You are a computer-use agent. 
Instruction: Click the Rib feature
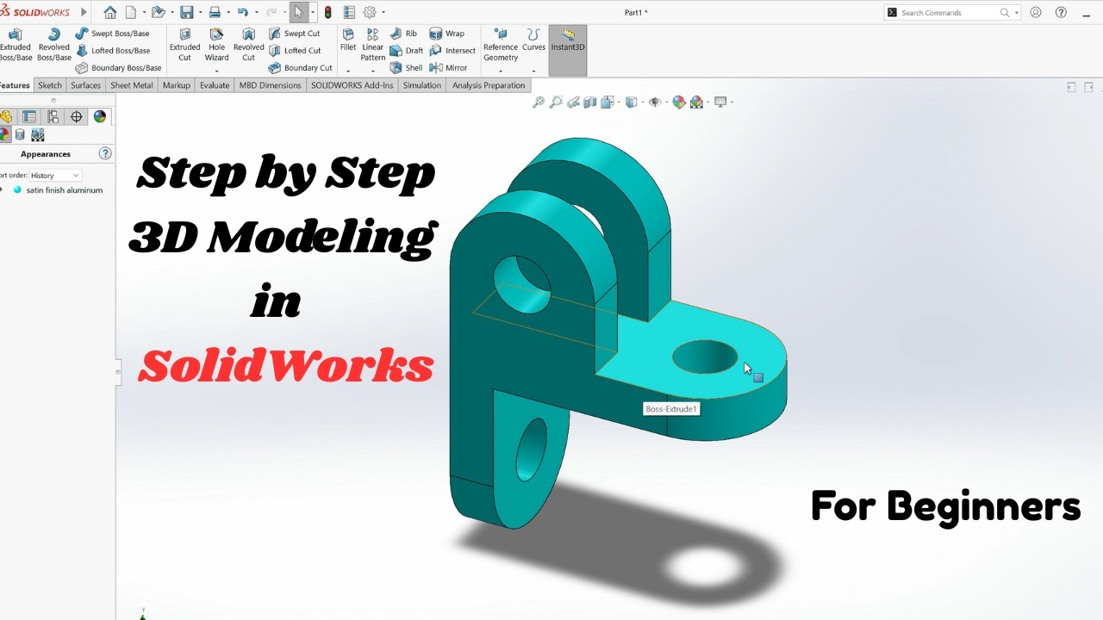(403, 34)
